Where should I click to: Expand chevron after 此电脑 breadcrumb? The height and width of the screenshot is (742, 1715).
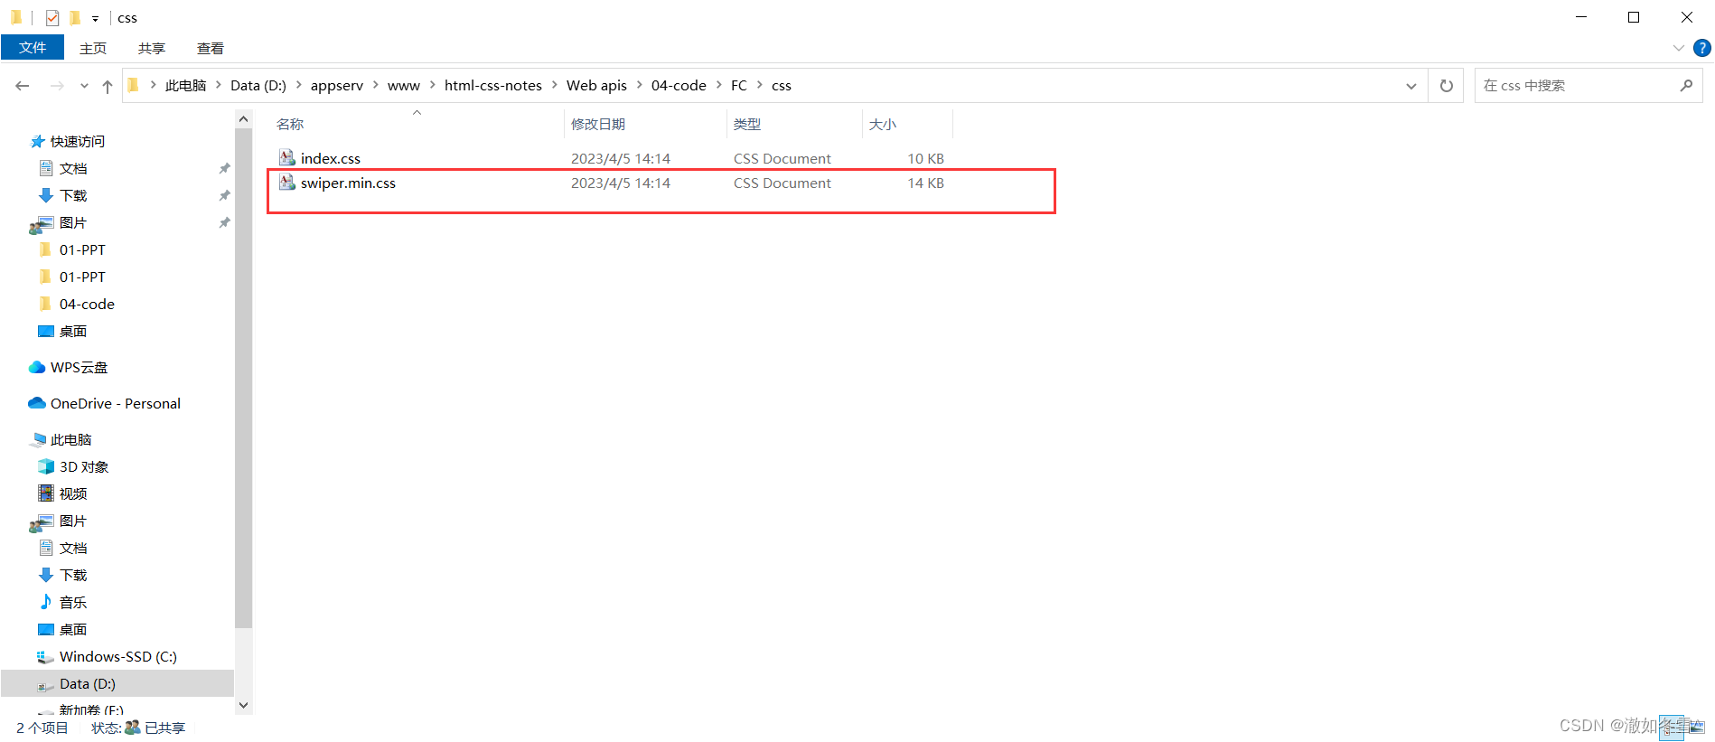point(218,85)
